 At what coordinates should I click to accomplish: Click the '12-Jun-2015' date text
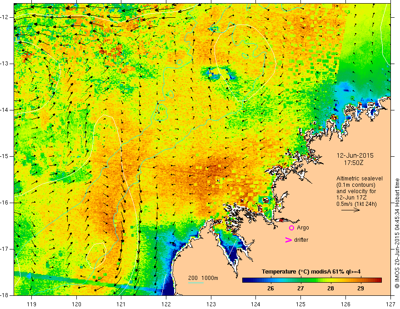coord(355,155)
